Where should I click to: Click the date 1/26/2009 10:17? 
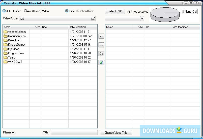pos(80,62)
